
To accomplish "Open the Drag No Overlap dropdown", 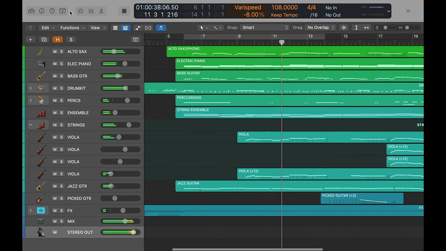I will [x=320, y=28].
